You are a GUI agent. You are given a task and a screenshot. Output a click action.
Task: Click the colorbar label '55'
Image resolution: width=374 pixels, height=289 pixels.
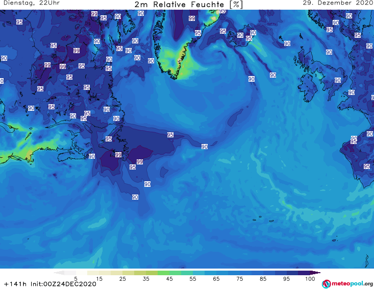point(193,279)
